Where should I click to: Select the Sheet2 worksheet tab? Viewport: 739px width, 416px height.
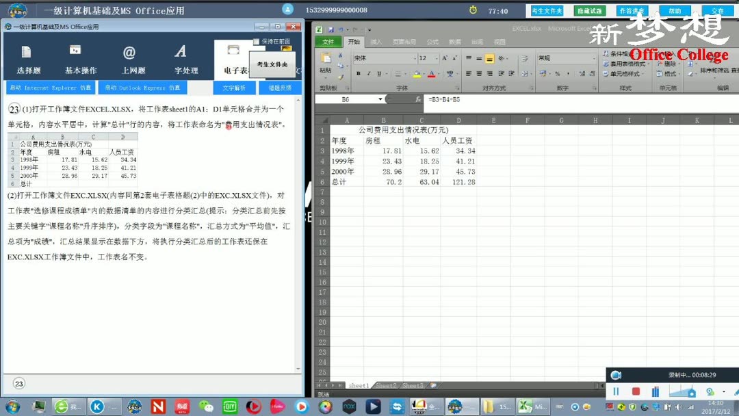(x=387, y=385)
